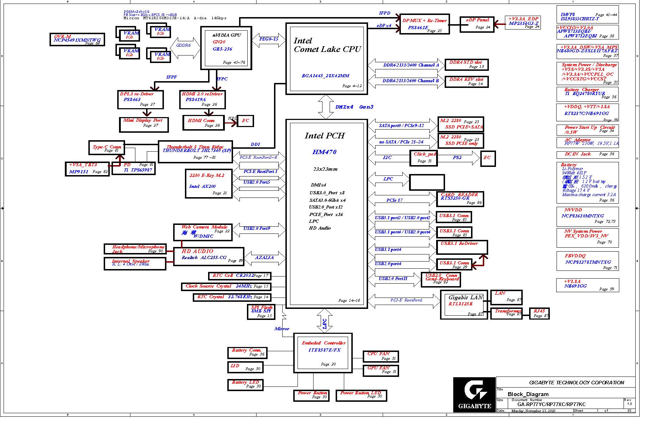The height and width of the screenshot is (421, 646).
Task: Click the GIGABYTE logo in the title block
Action: [x=474, y=395]
